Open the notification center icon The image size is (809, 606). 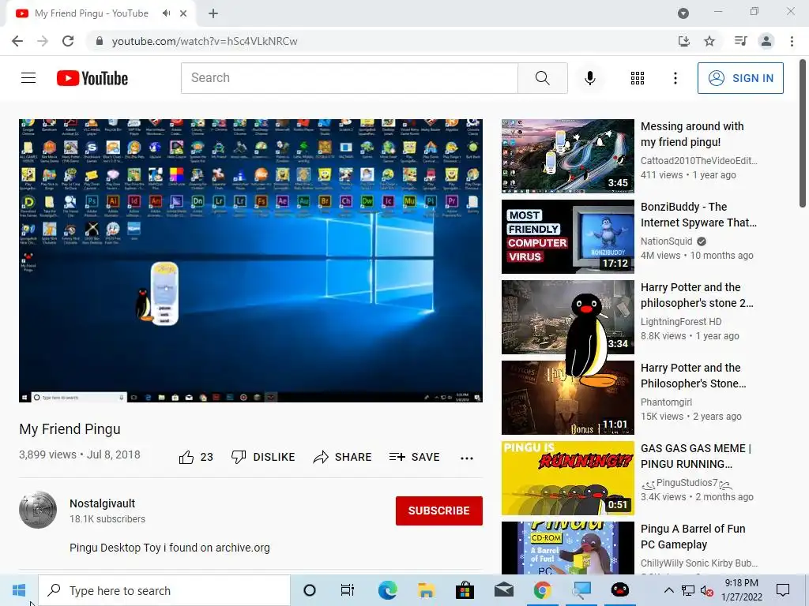(783, 590)
